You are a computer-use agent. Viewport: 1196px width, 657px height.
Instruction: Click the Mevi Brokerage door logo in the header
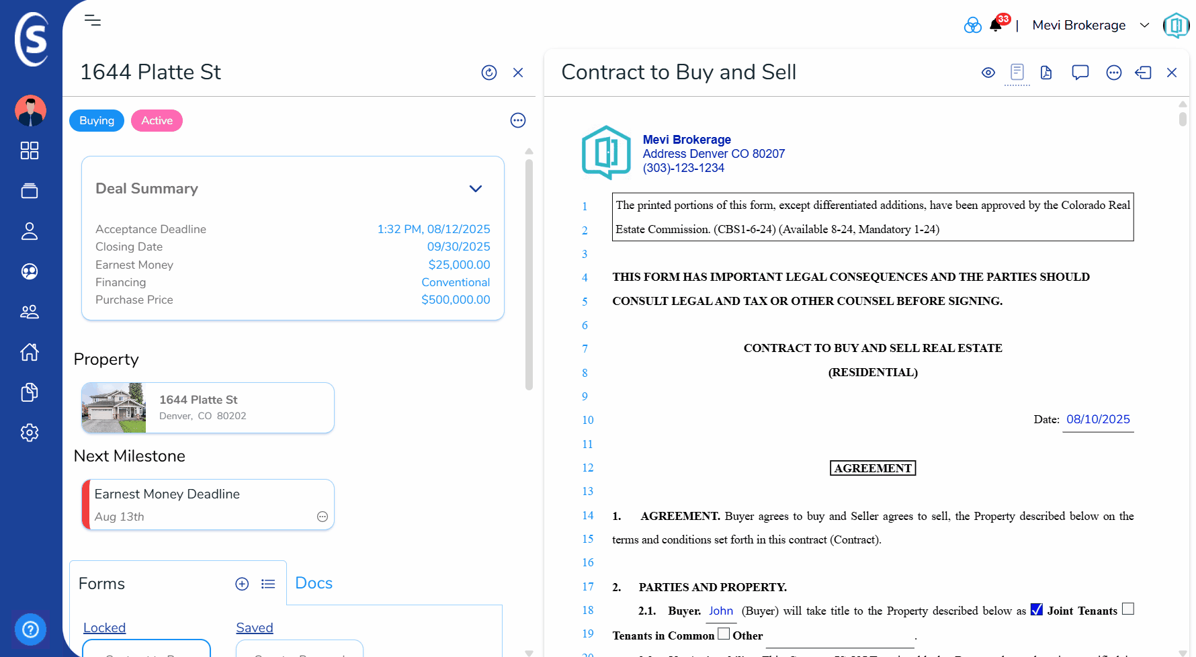(1176, 26)
